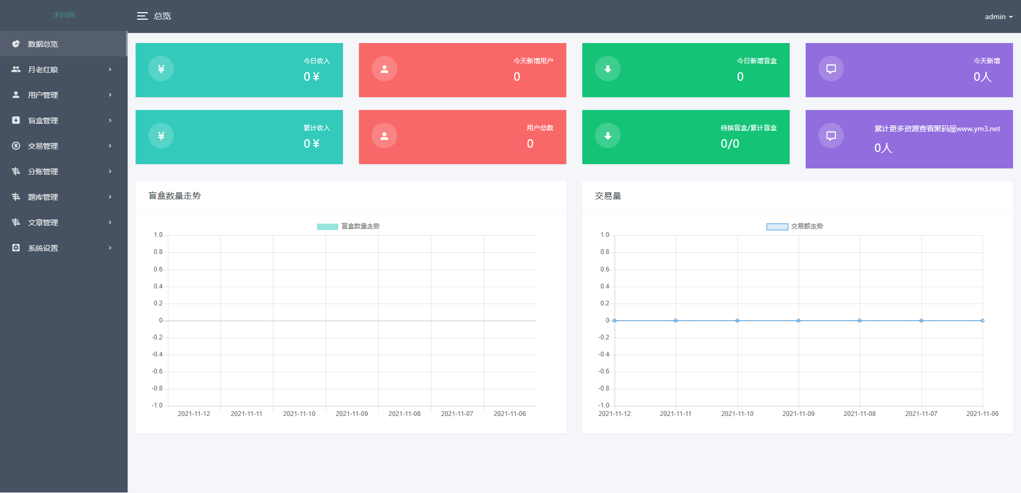
Task: Click the arrow icon on 待抽盲盒/累计盲盒 card
Action: 608,136
